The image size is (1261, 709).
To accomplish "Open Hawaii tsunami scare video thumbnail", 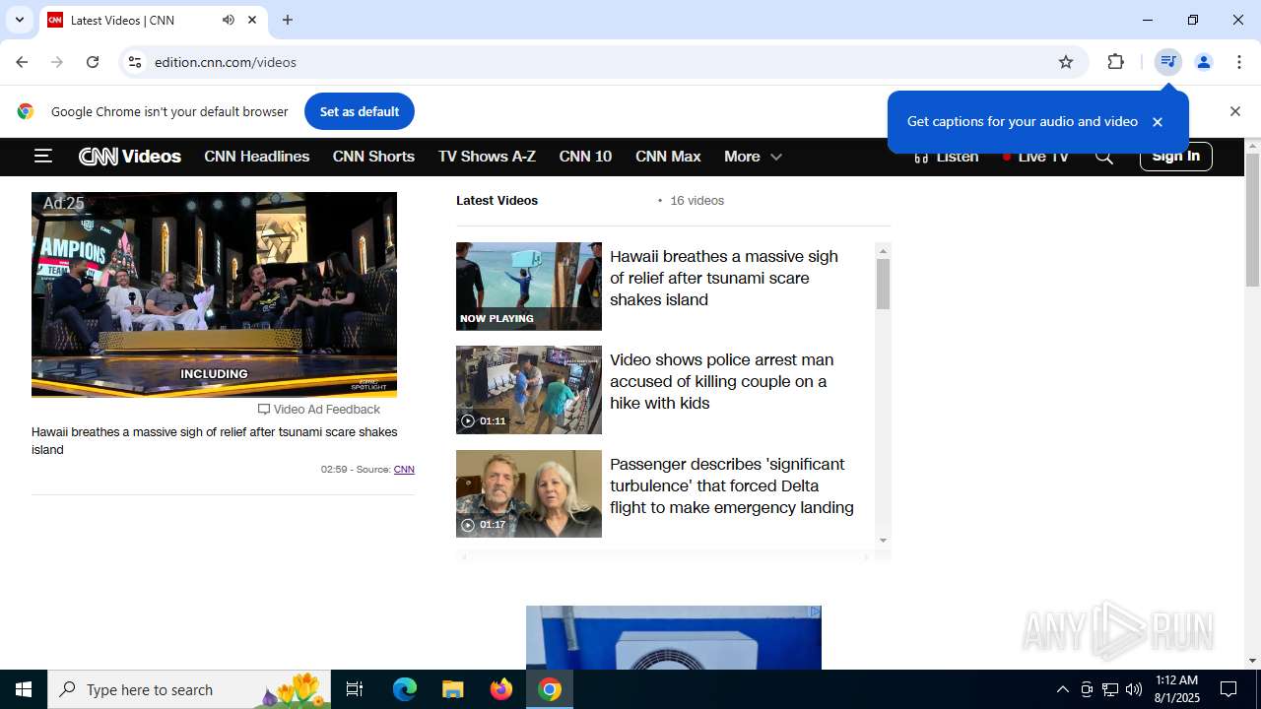I will 529,287.
